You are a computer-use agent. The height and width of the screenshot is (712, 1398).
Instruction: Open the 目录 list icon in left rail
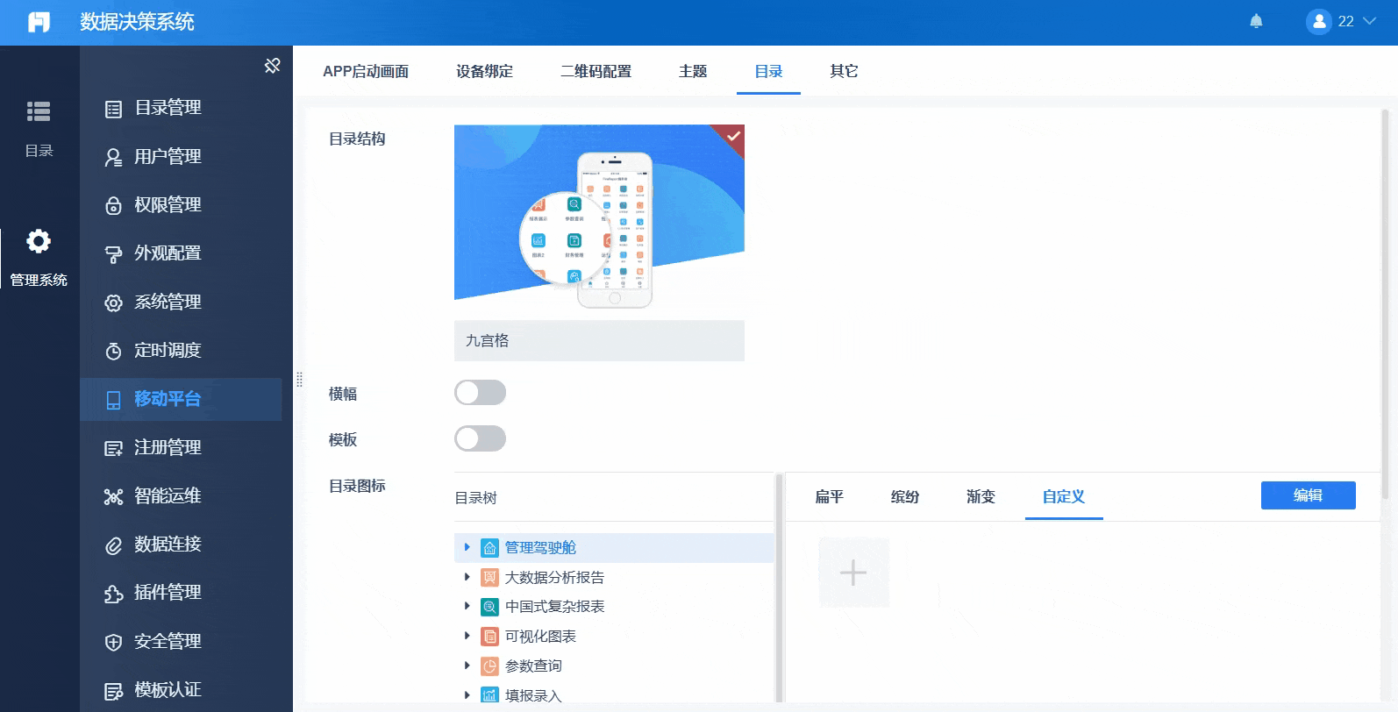(x=39, y=111)
